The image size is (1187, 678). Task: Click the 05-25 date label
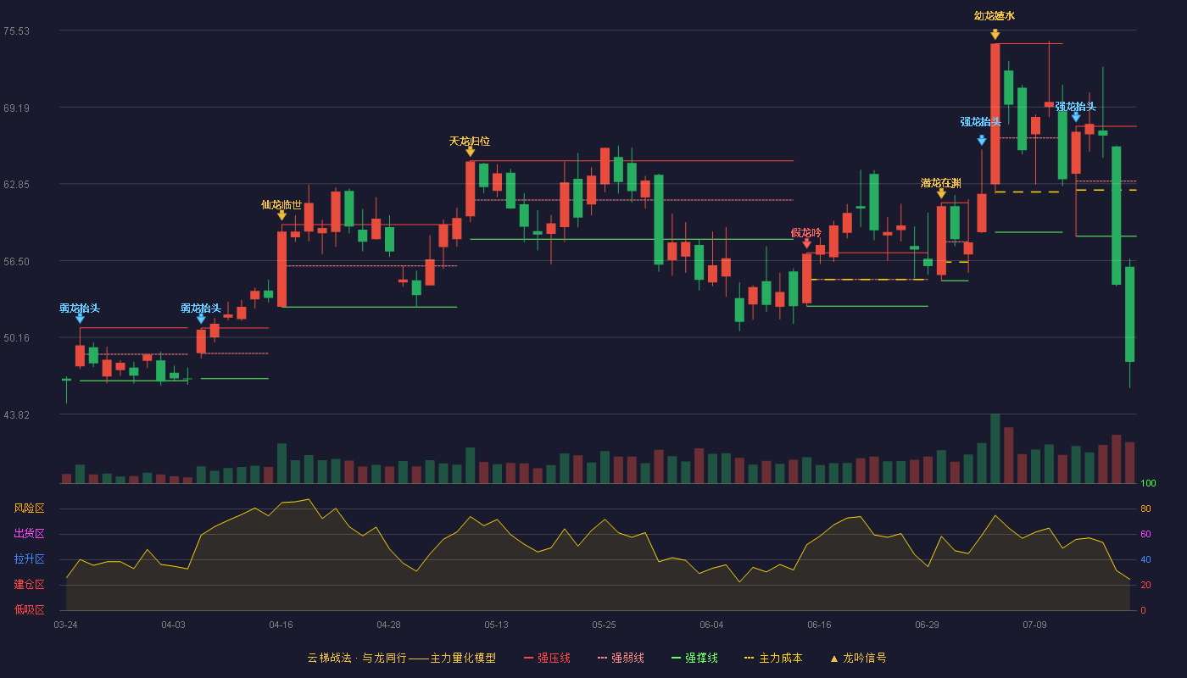pos(604,625)
